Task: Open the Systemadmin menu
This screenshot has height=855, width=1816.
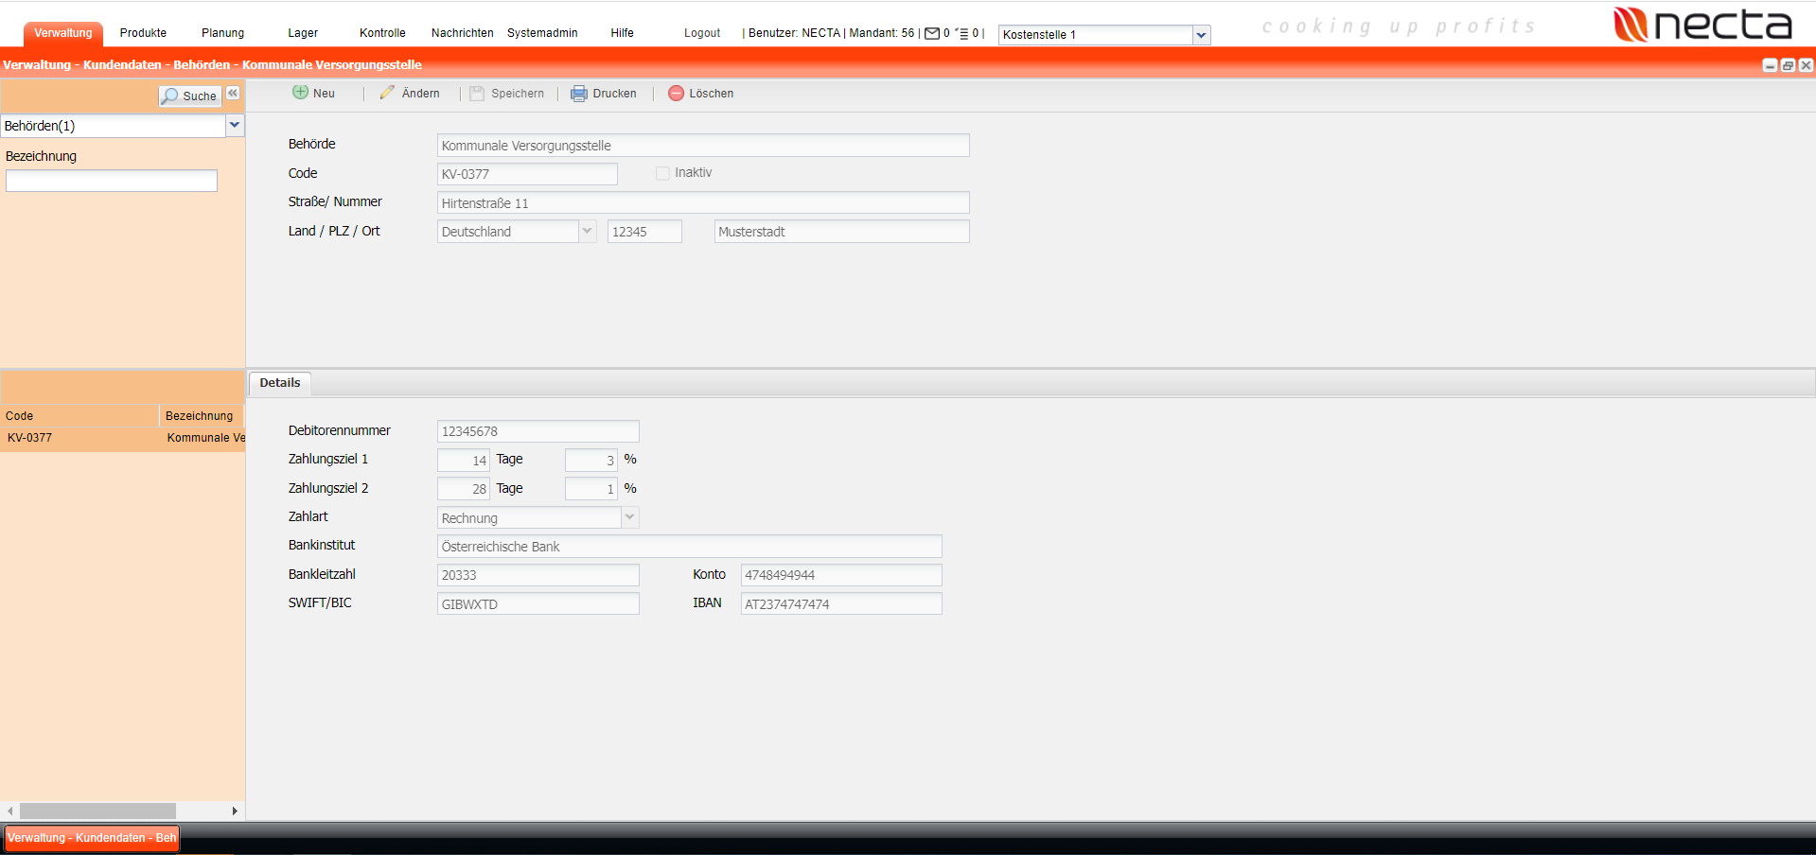Action: [x=542, y=33]
